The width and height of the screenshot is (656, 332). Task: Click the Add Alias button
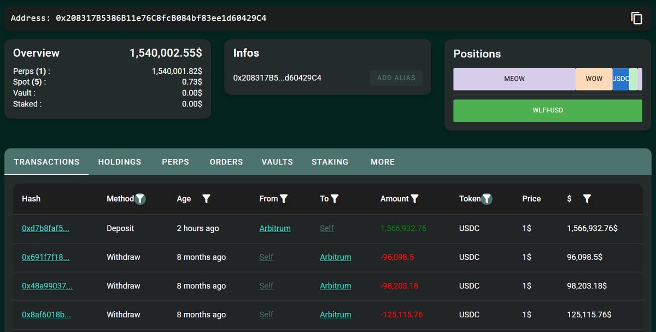[x=396, y=78]
